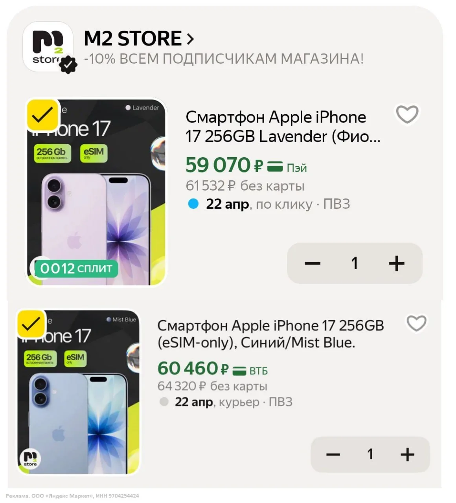Open the Mist Blue iPhone 17 product thumbnail

point(78,392)
